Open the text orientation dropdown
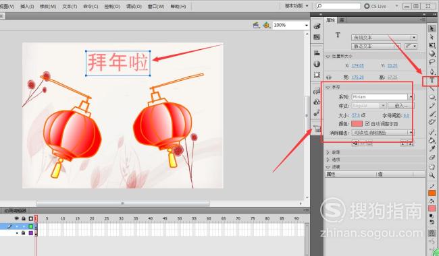The height and width of the screenshot is (256, 439). tap(411, 46)
